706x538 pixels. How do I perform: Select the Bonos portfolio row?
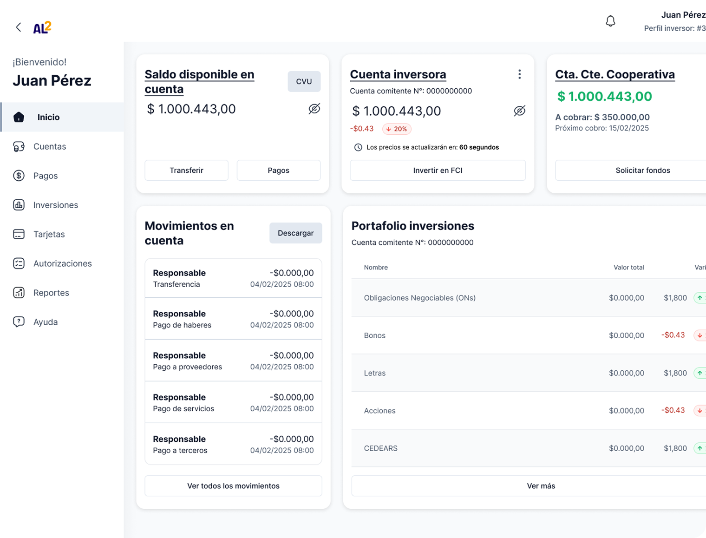tap(529, 335)
